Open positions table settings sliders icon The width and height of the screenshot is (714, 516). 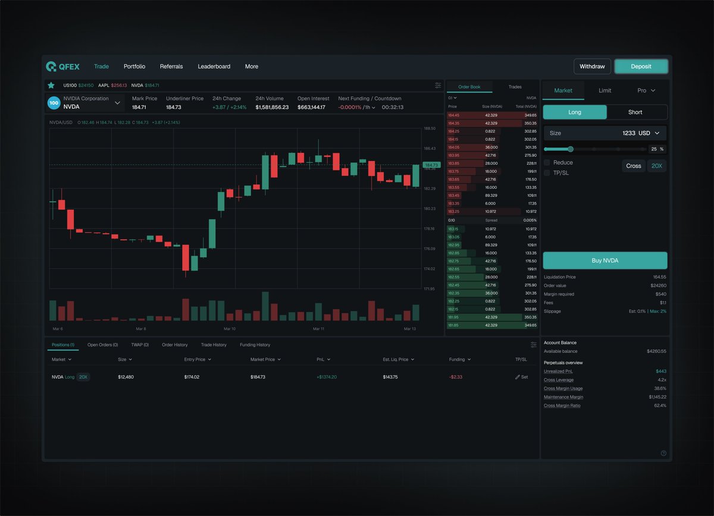click(x=534, y=345)
